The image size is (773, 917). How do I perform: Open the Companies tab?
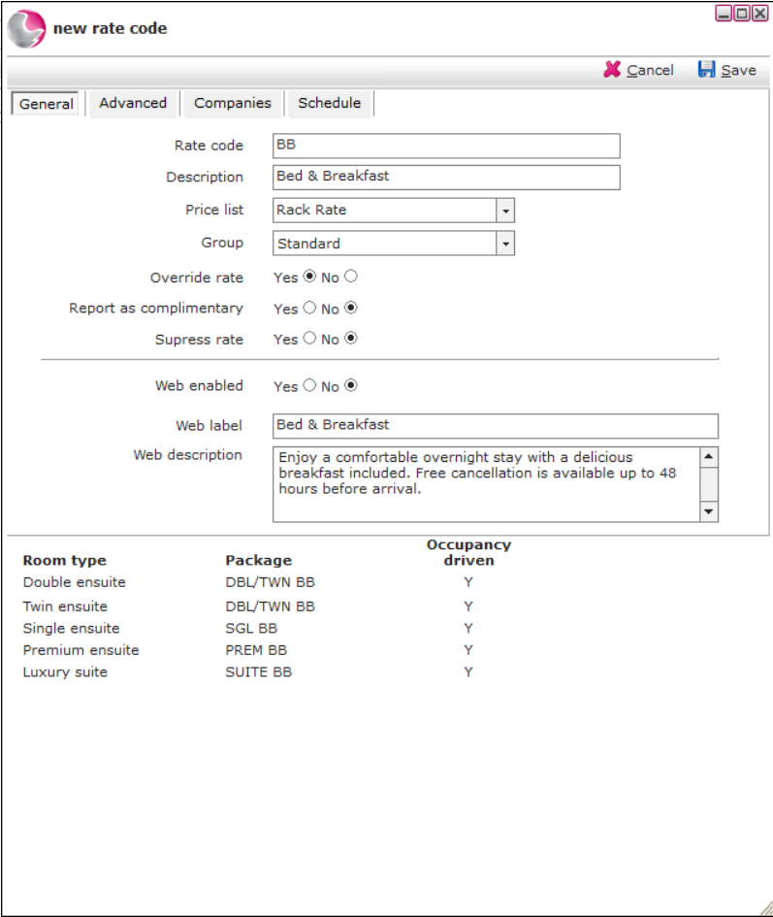[233, 104]
